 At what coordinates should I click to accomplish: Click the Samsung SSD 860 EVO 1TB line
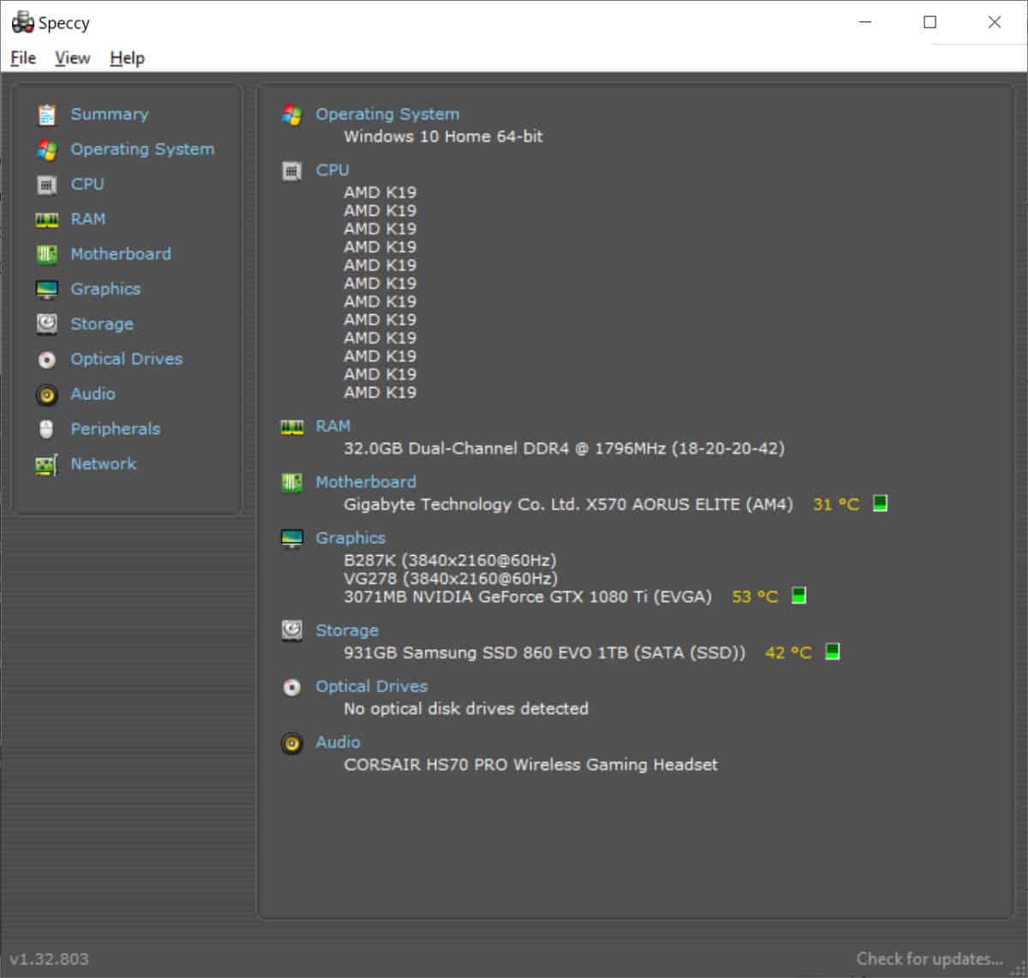tap(544, 653)
